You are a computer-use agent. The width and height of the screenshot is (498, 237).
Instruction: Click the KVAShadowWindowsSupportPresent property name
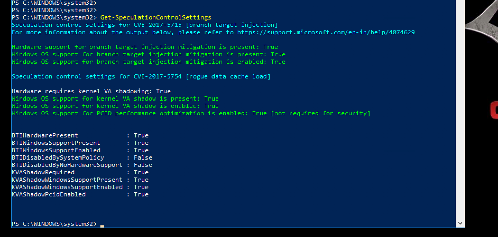click(x=67, y=180)
